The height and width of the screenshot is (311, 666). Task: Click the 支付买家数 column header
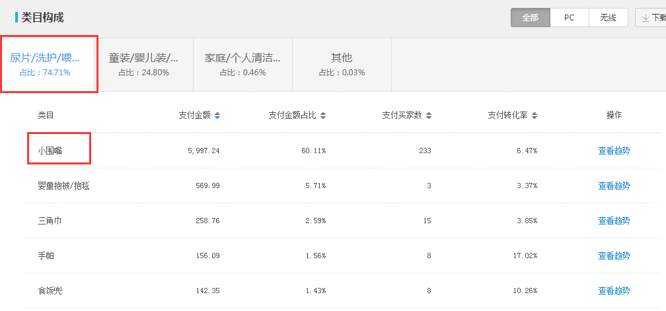coord(402,116)
